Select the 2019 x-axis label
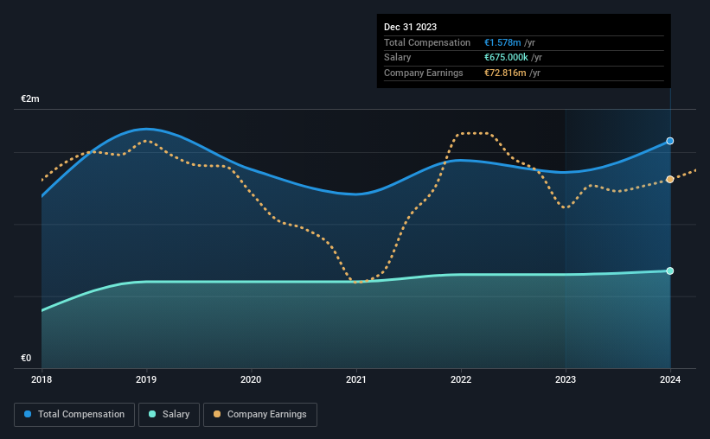Image resolution: width=710 pixels, height=439 pixels. coord(146,379)
